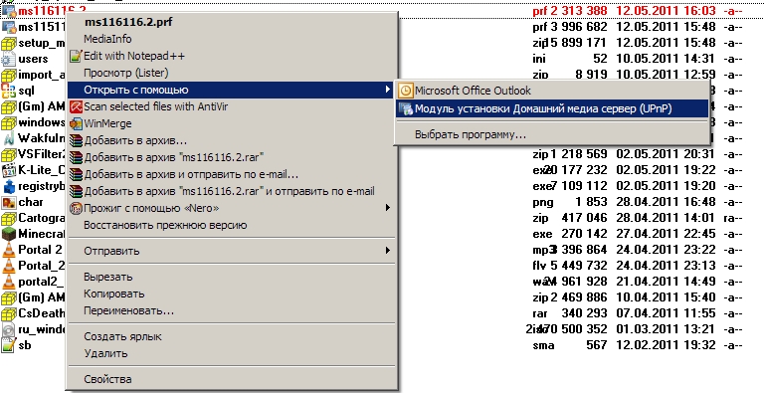Screen dimensions: 764x393
Task: Click date 12.05.2011 16:03 cell
Action: click(666, 10)
